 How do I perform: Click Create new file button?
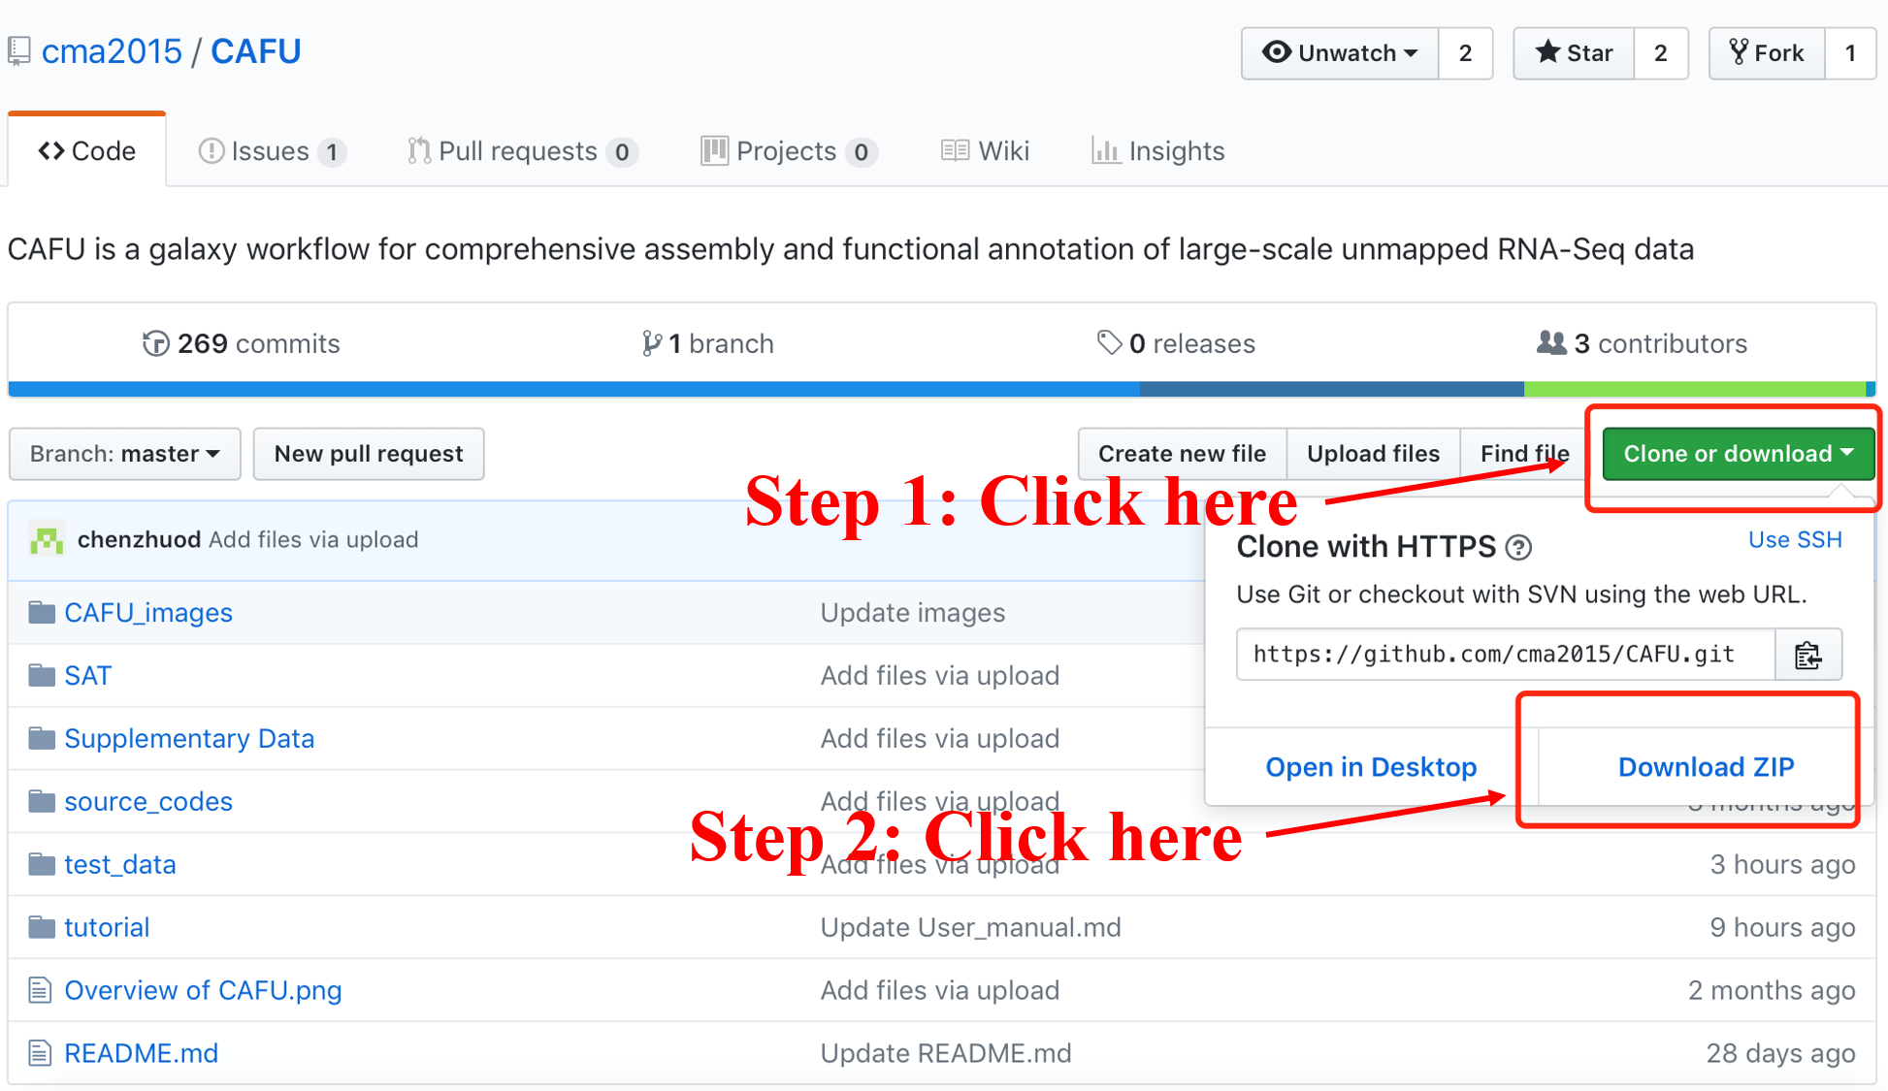click(1182, 454)
